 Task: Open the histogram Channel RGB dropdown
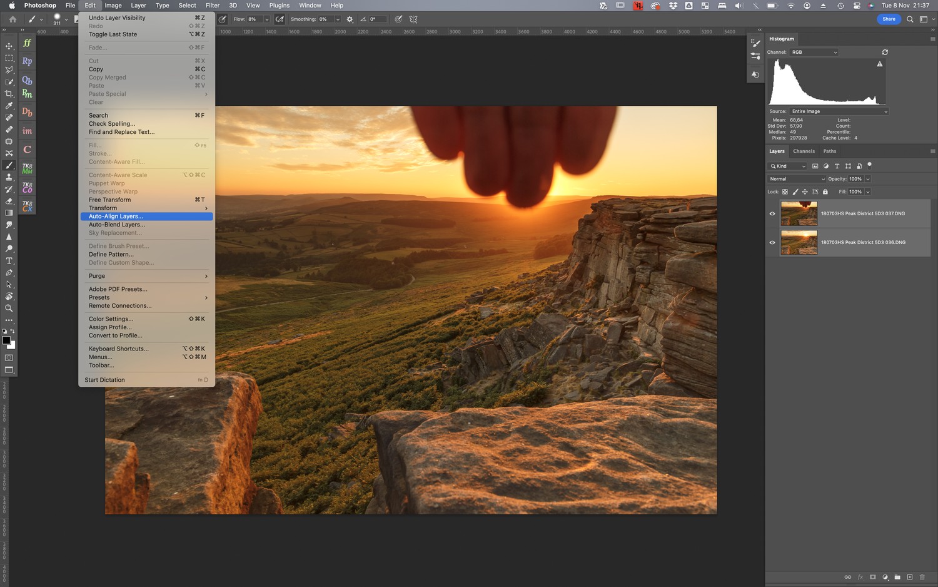[x=814, y=53]
